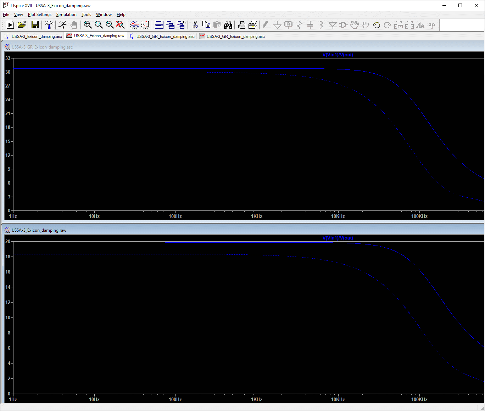Click the Move hand toolbar icon
Viewport: 485px width, 411px height.
point(354,25)
